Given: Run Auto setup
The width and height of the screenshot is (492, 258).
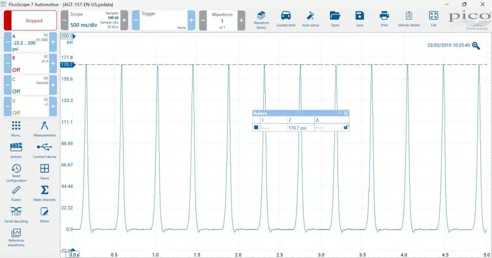Looking at the screenshot, I should pyautogui.click(x=310, y=19).
